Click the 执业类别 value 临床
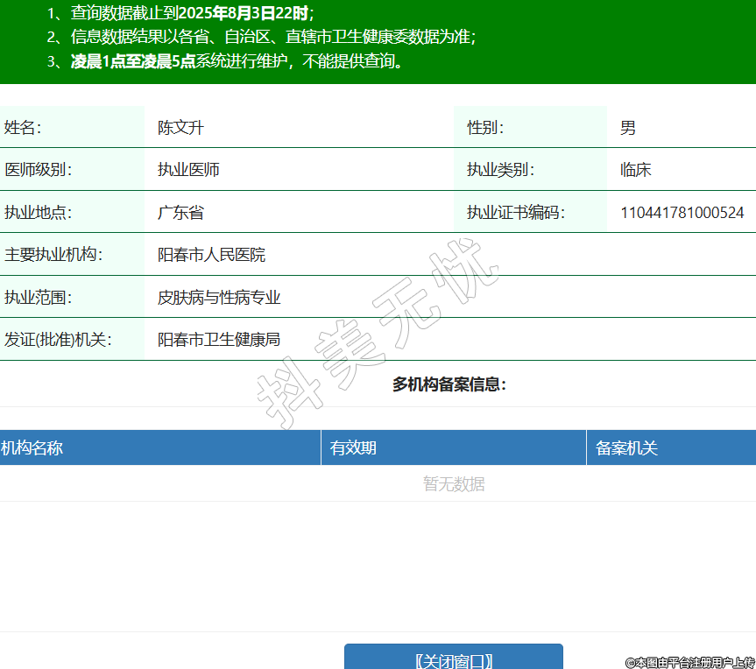 pyautogui.click(x=635, y=170)
